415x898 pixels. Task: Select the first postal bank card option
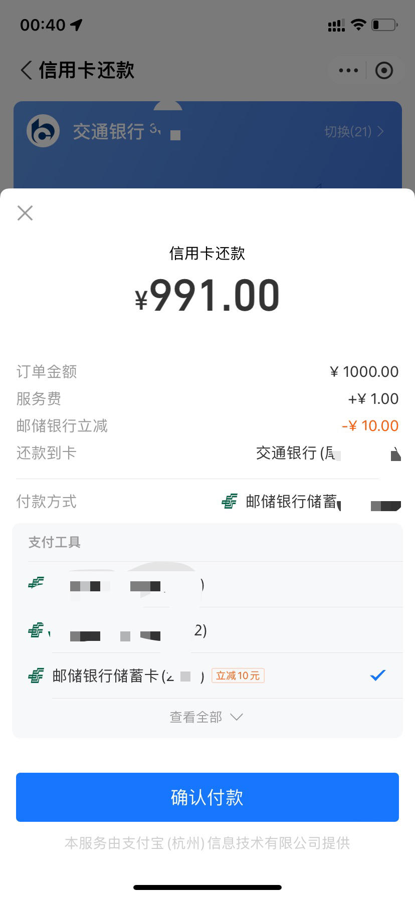pyautogui.click(x=207, y=584)
